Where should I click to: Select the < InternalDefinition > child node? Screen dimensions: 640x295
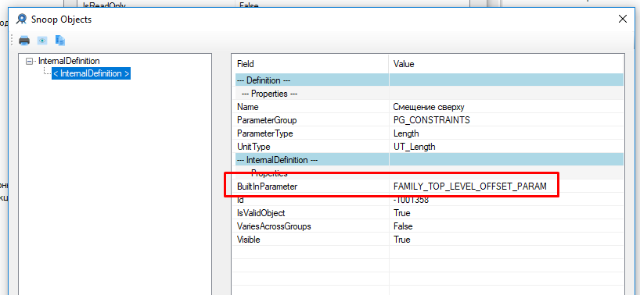(x=91, y=73)
